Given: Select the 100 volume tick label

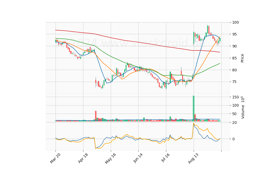Looking at the screenshot, I should coord(236,105).
